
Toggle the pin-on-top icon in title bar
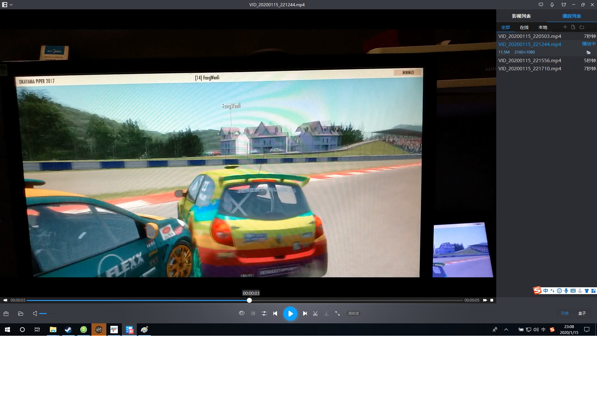[552, 5]
